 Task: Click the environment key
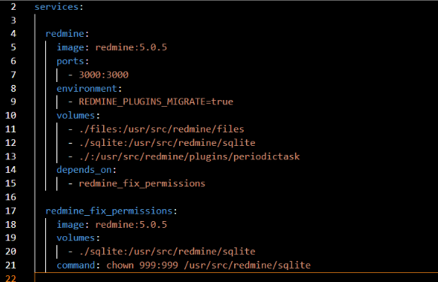point(87,89)
